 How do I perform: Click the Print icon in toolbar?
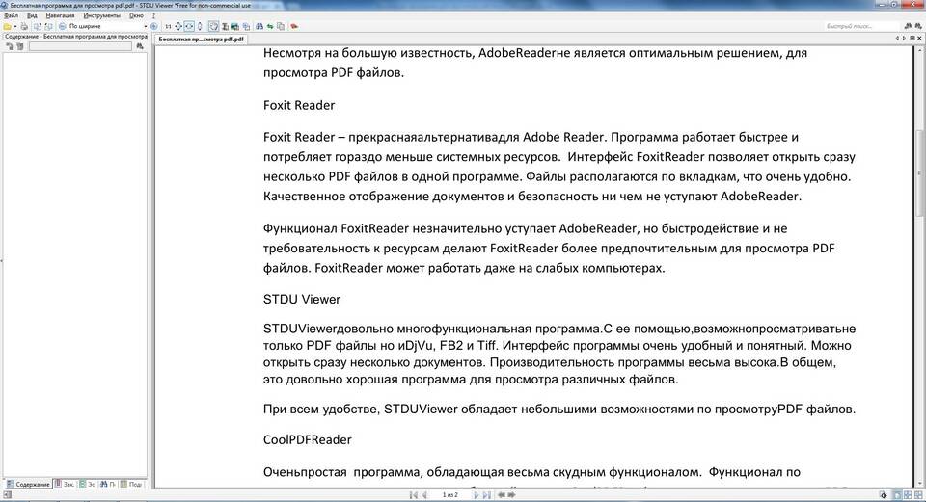[x=24, y=27]
